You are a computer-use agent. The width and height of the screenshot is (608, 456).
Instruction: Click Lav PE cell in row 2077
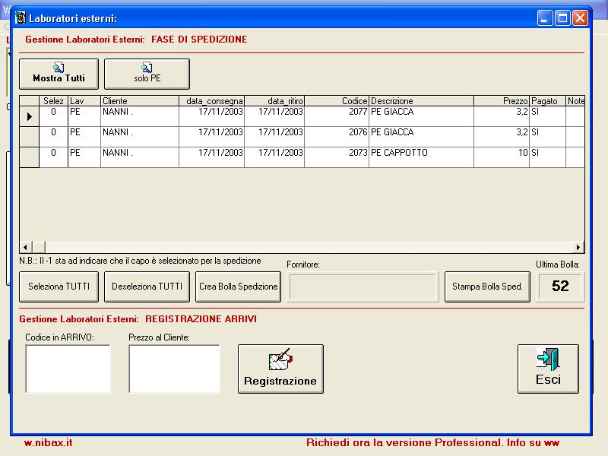click(84, 116)
